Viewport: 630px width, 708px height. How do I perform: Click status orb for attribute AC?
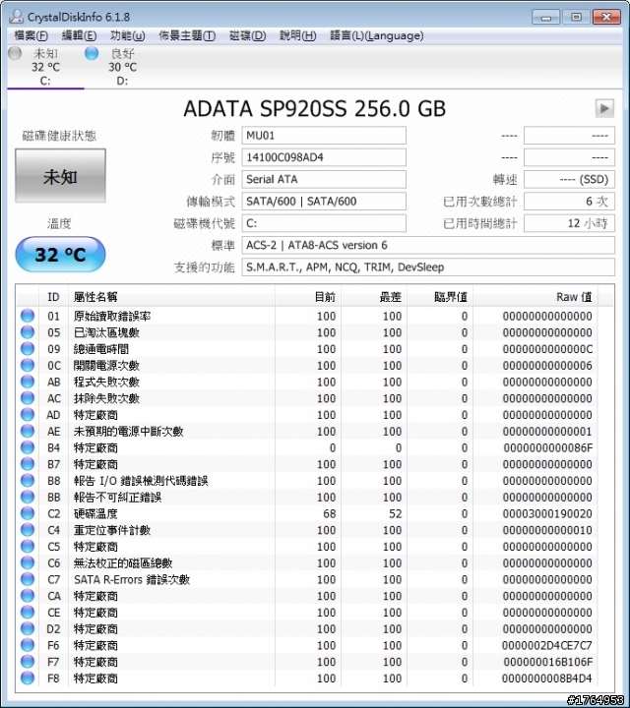pos(28,398)
